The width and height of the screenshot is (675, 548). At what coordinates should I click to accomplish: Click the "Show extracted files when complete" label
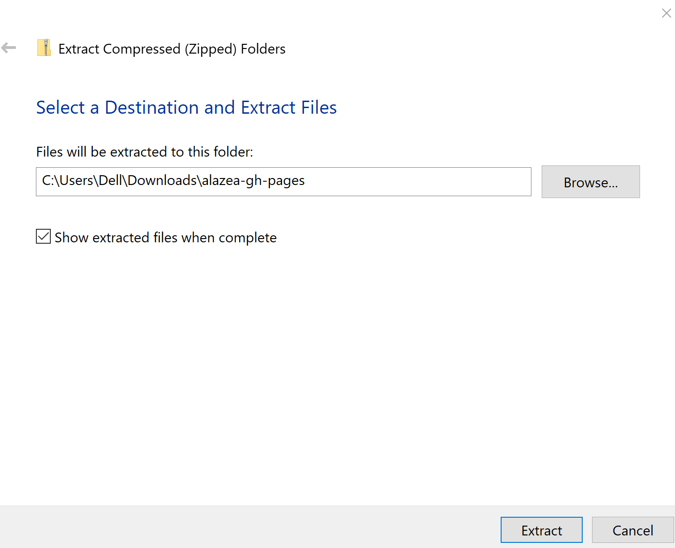click(165, 238)
